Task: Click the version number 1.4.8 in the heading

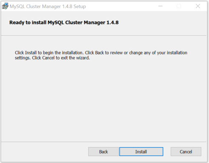Action: click(x=112, y=23)
